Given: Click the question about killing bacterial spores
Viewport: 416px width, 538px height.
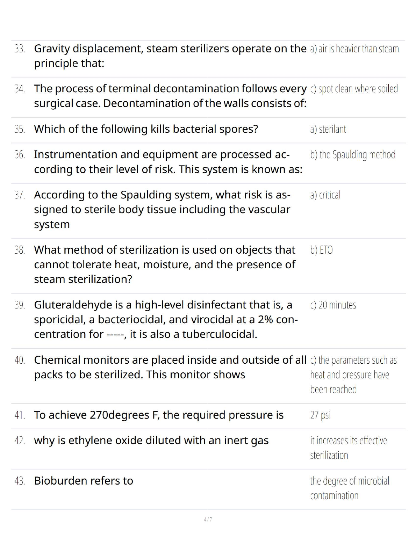Looking at the screenshot, I should (x=146, y=129).
